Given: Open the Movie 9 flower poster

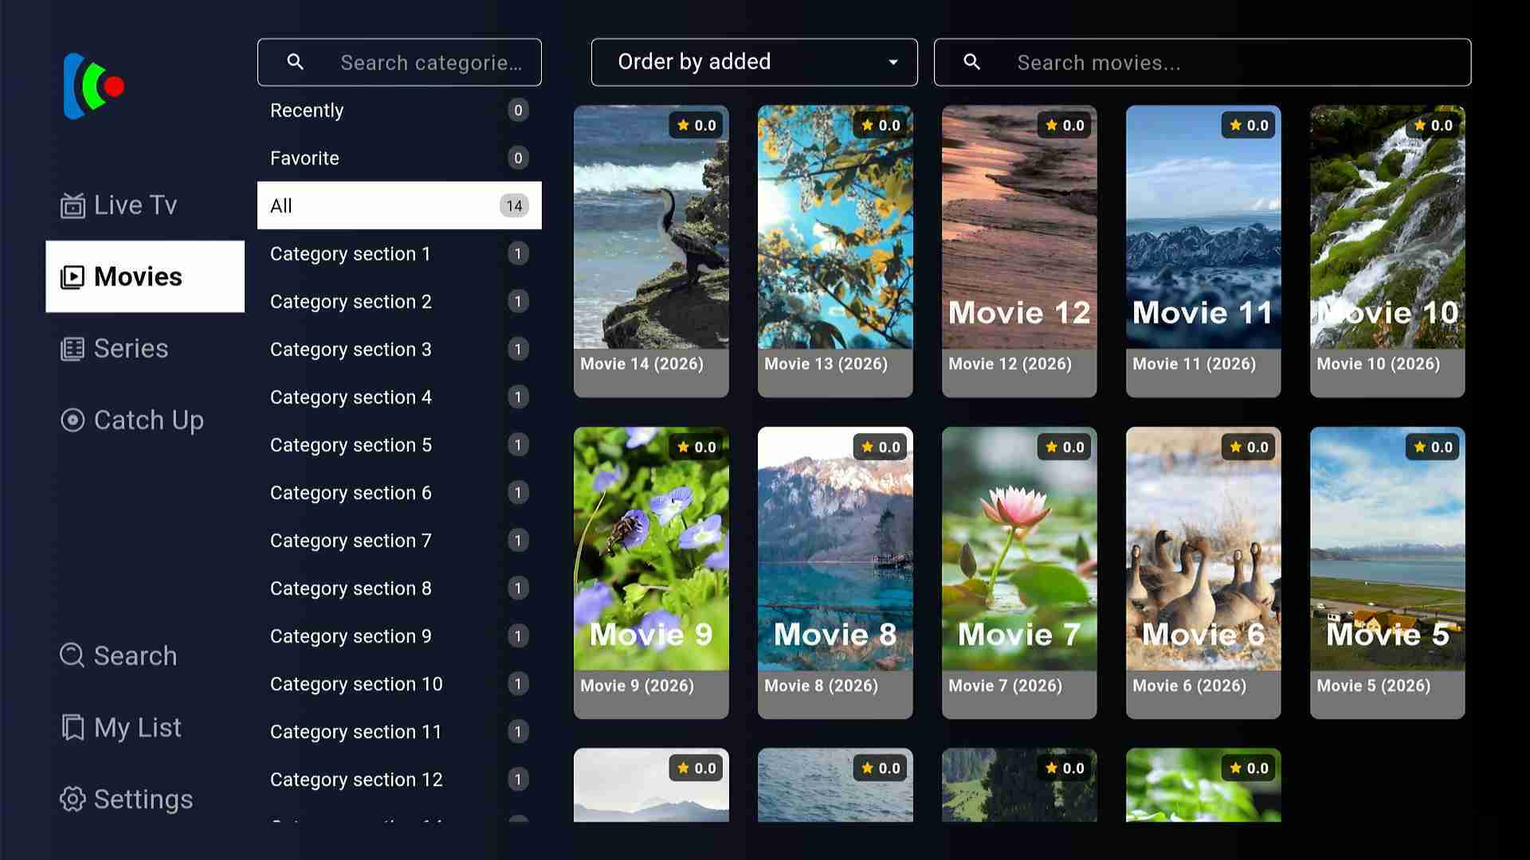Looking at the screenshot, I should 651,549.
